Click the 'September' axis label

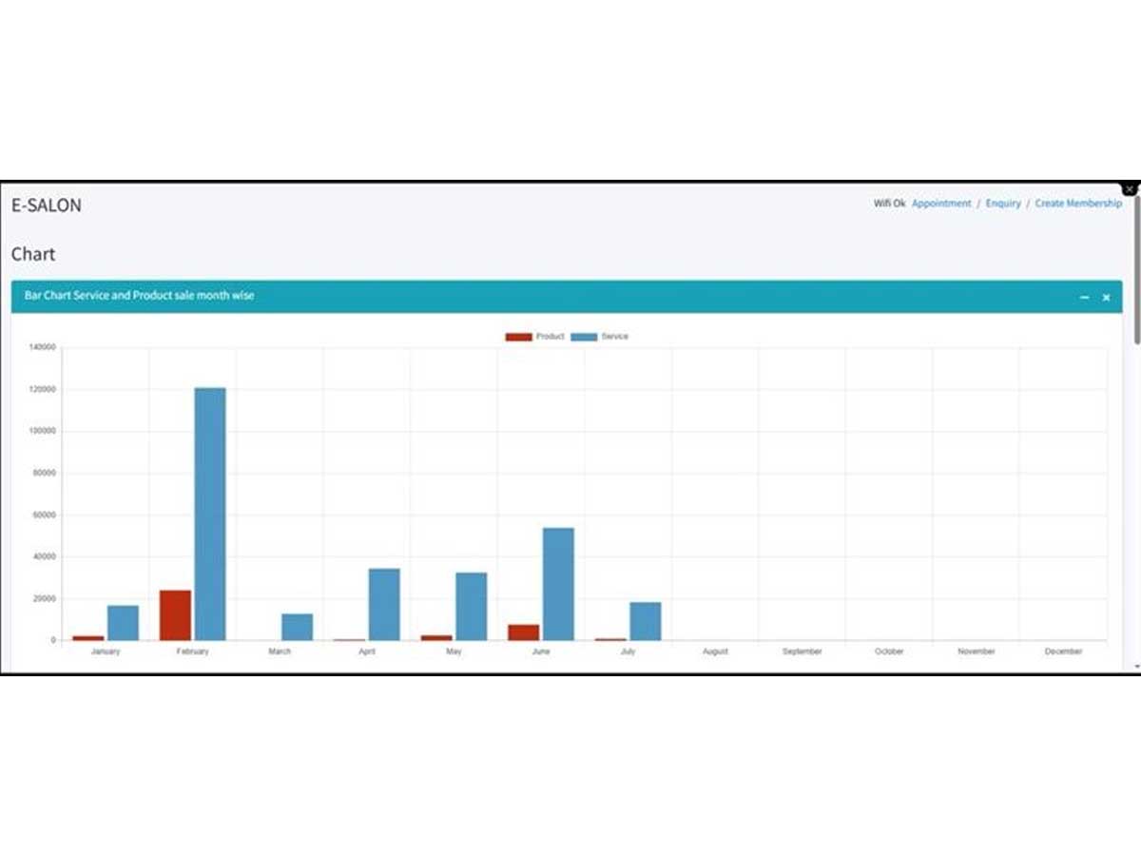[x=803, y=652]
